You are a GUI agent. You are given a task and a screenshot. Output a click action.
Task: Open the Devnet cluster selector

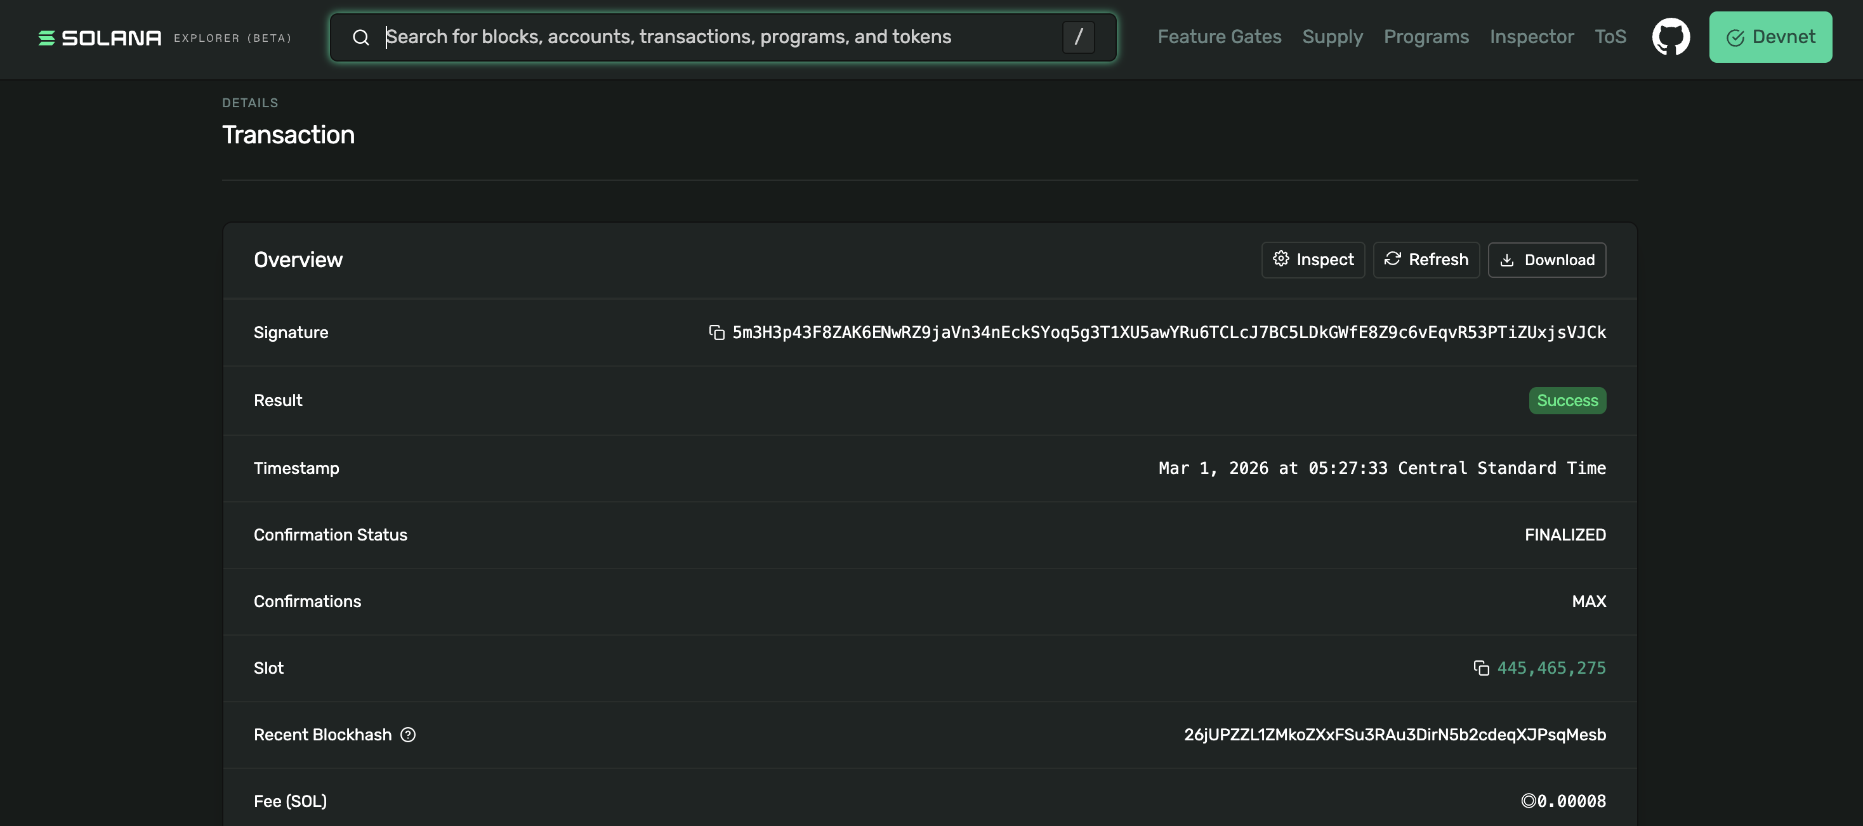(x=1770, y=37)
